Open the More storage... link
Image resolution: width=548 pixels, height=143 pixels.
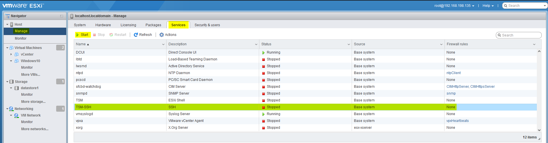[x=33, y=102]
